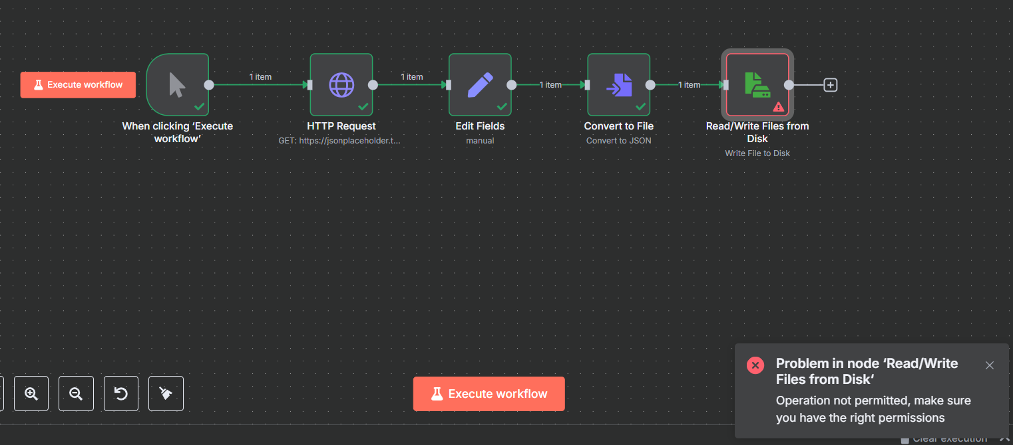The image size is (1013, 445).
Task: Click the 'HTTP Request' node label
Action: 341,126
